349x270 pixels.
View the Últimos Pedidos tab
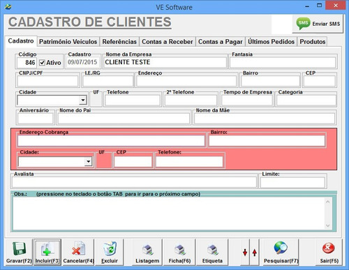(271, 42)
